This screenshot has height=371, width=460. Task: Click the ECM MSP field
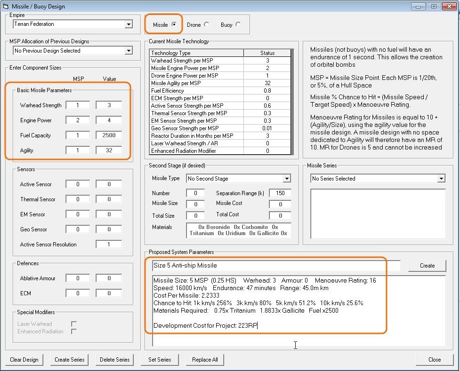pyautogui.click(x=78, y=293)
